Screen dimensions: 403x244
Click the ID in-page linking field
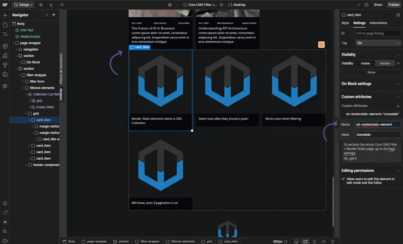tap(378, 33)
